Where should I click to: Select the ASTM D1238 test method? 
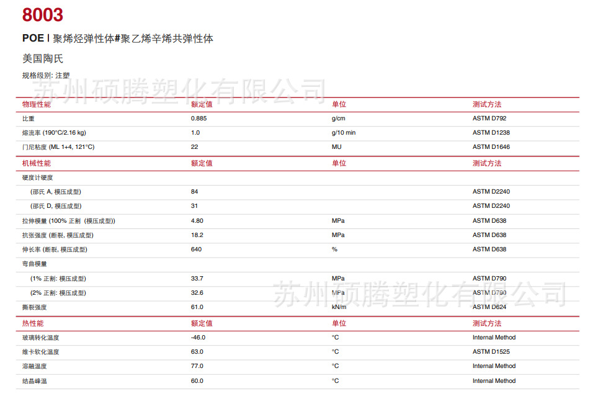[x=491, y=133]
